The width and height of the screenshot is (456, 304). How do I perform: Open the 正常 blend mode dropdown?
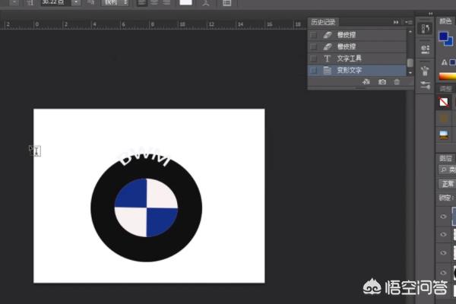point(448,184)
